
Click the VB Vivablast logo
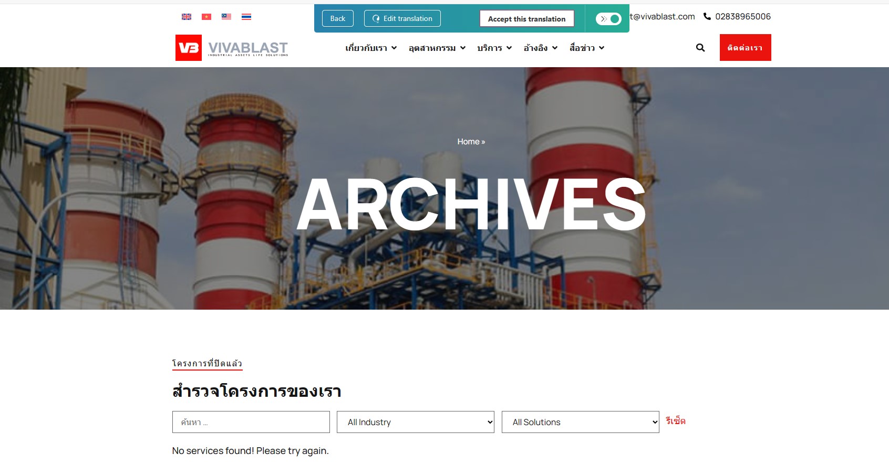[232, 48]
